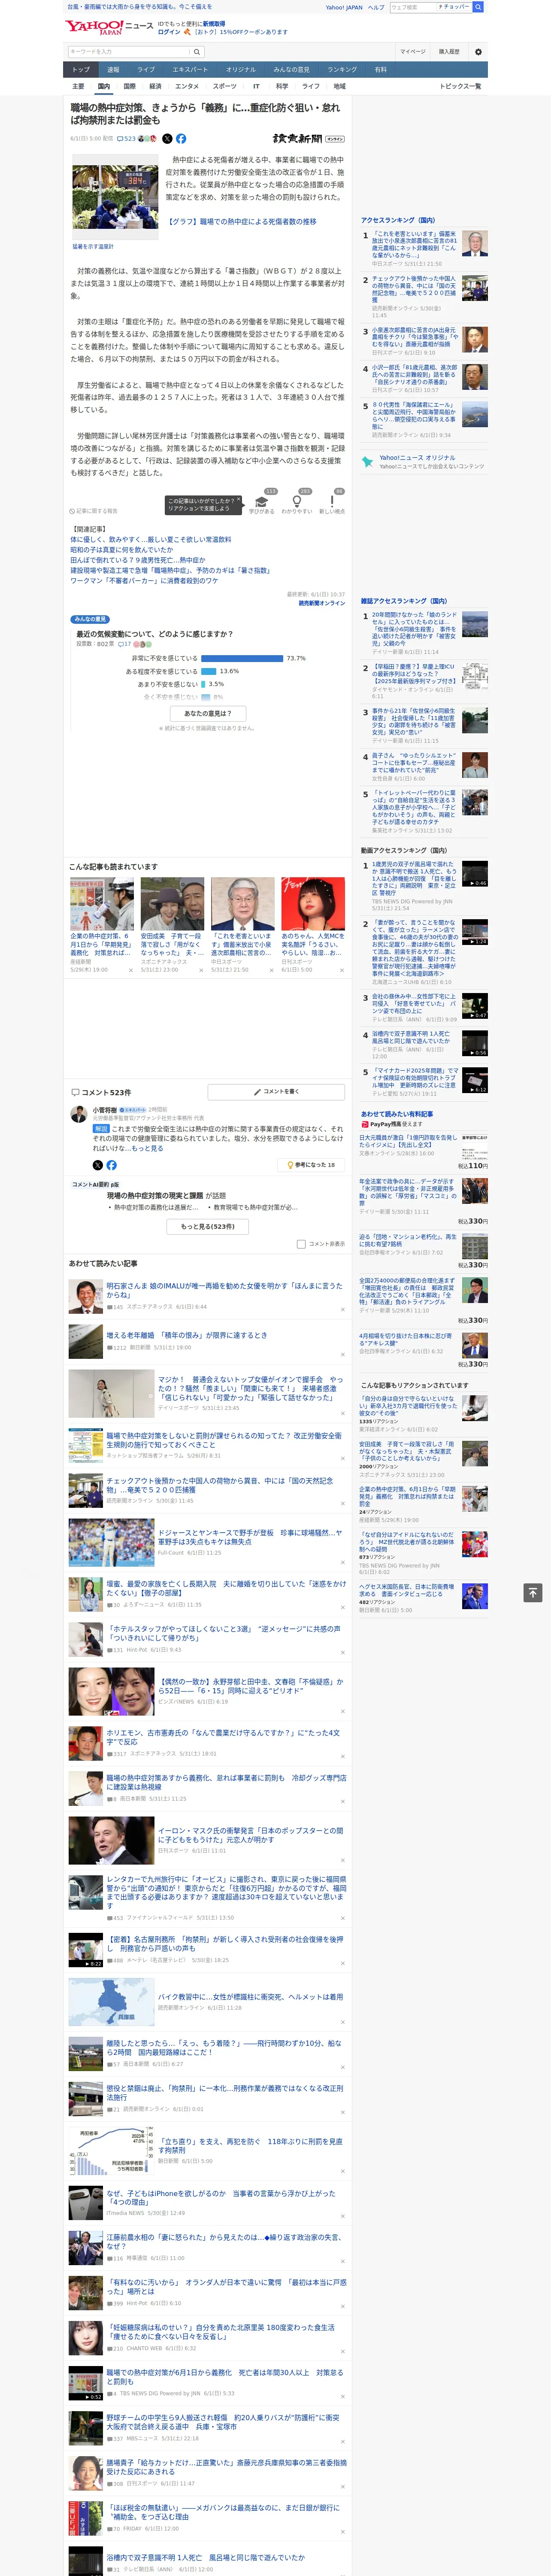Click the みんなの意見 poll badge
This screenshot has height=2576, width=551.
pyautogui.click(x=90, y=619)
